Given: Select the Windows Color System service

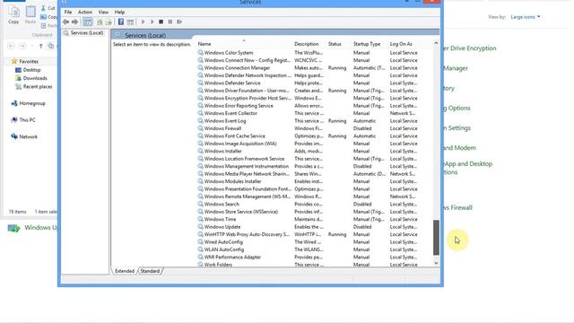Looking at the screenshot, I should coord(229,53).
